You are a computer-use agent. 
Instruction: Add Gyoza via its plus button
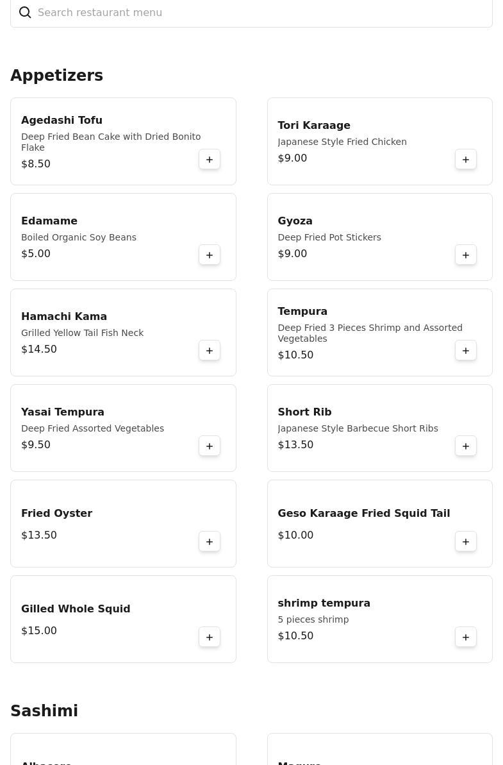[x=465, y=255]
